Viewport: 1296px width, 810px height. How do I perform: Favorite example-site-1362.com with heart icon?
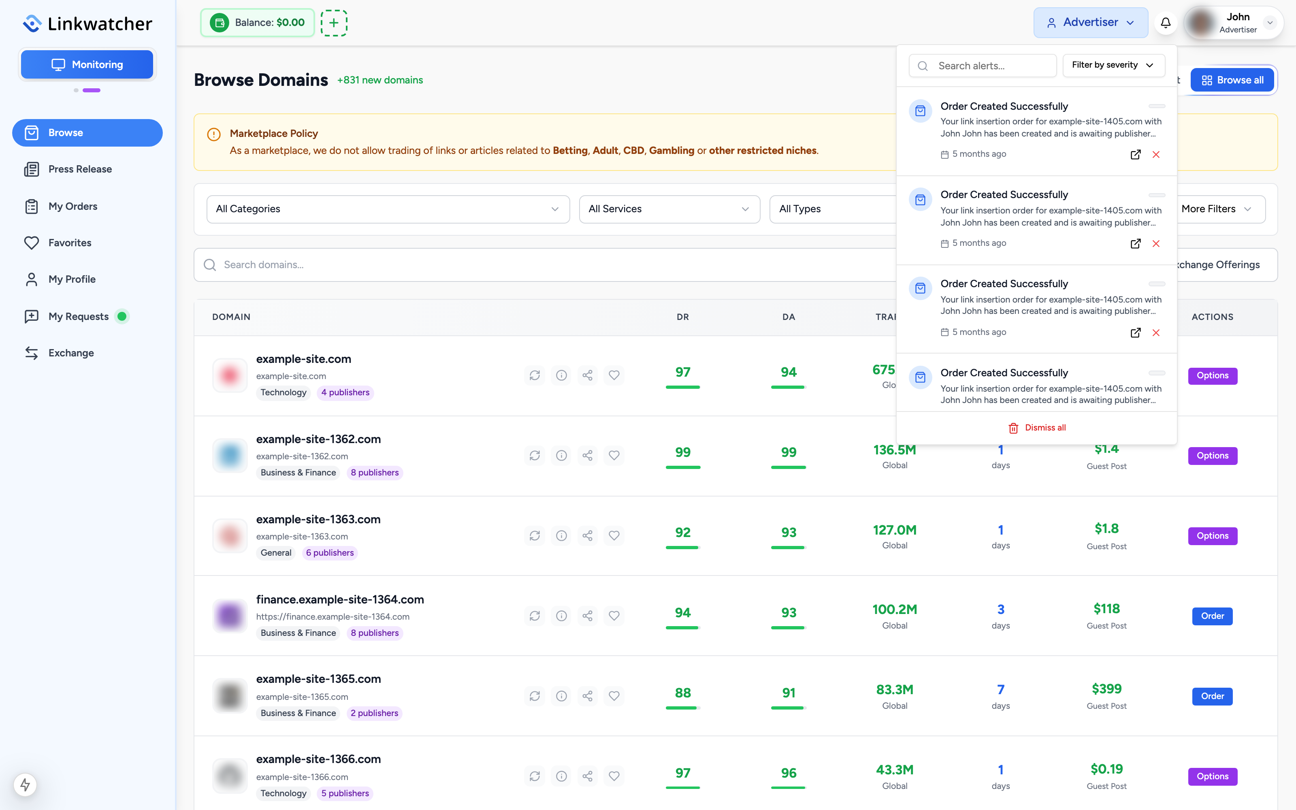[x=614, y=455]
